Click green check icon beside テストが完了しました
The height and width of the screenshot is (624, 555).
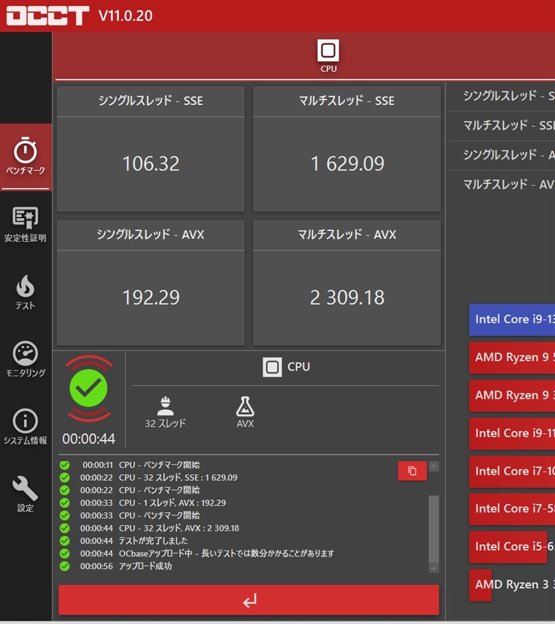pos(65,541)
